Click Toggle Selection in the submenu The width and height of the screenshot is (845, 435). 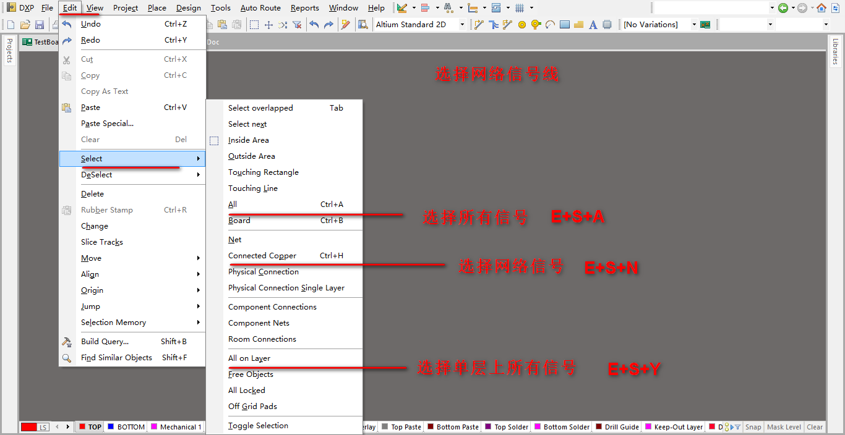coord(258,426)
